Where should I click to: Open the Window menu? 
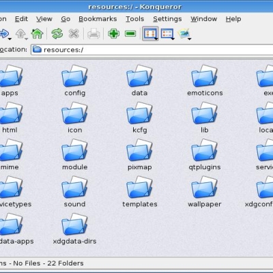pos(204,19)
